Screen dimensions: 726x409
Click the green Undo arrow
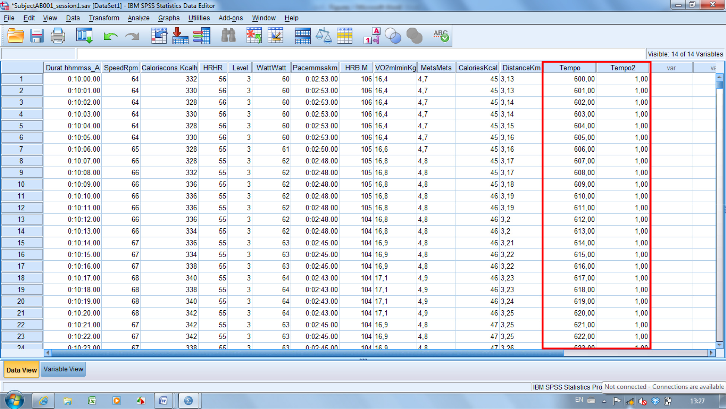(110, 36)
